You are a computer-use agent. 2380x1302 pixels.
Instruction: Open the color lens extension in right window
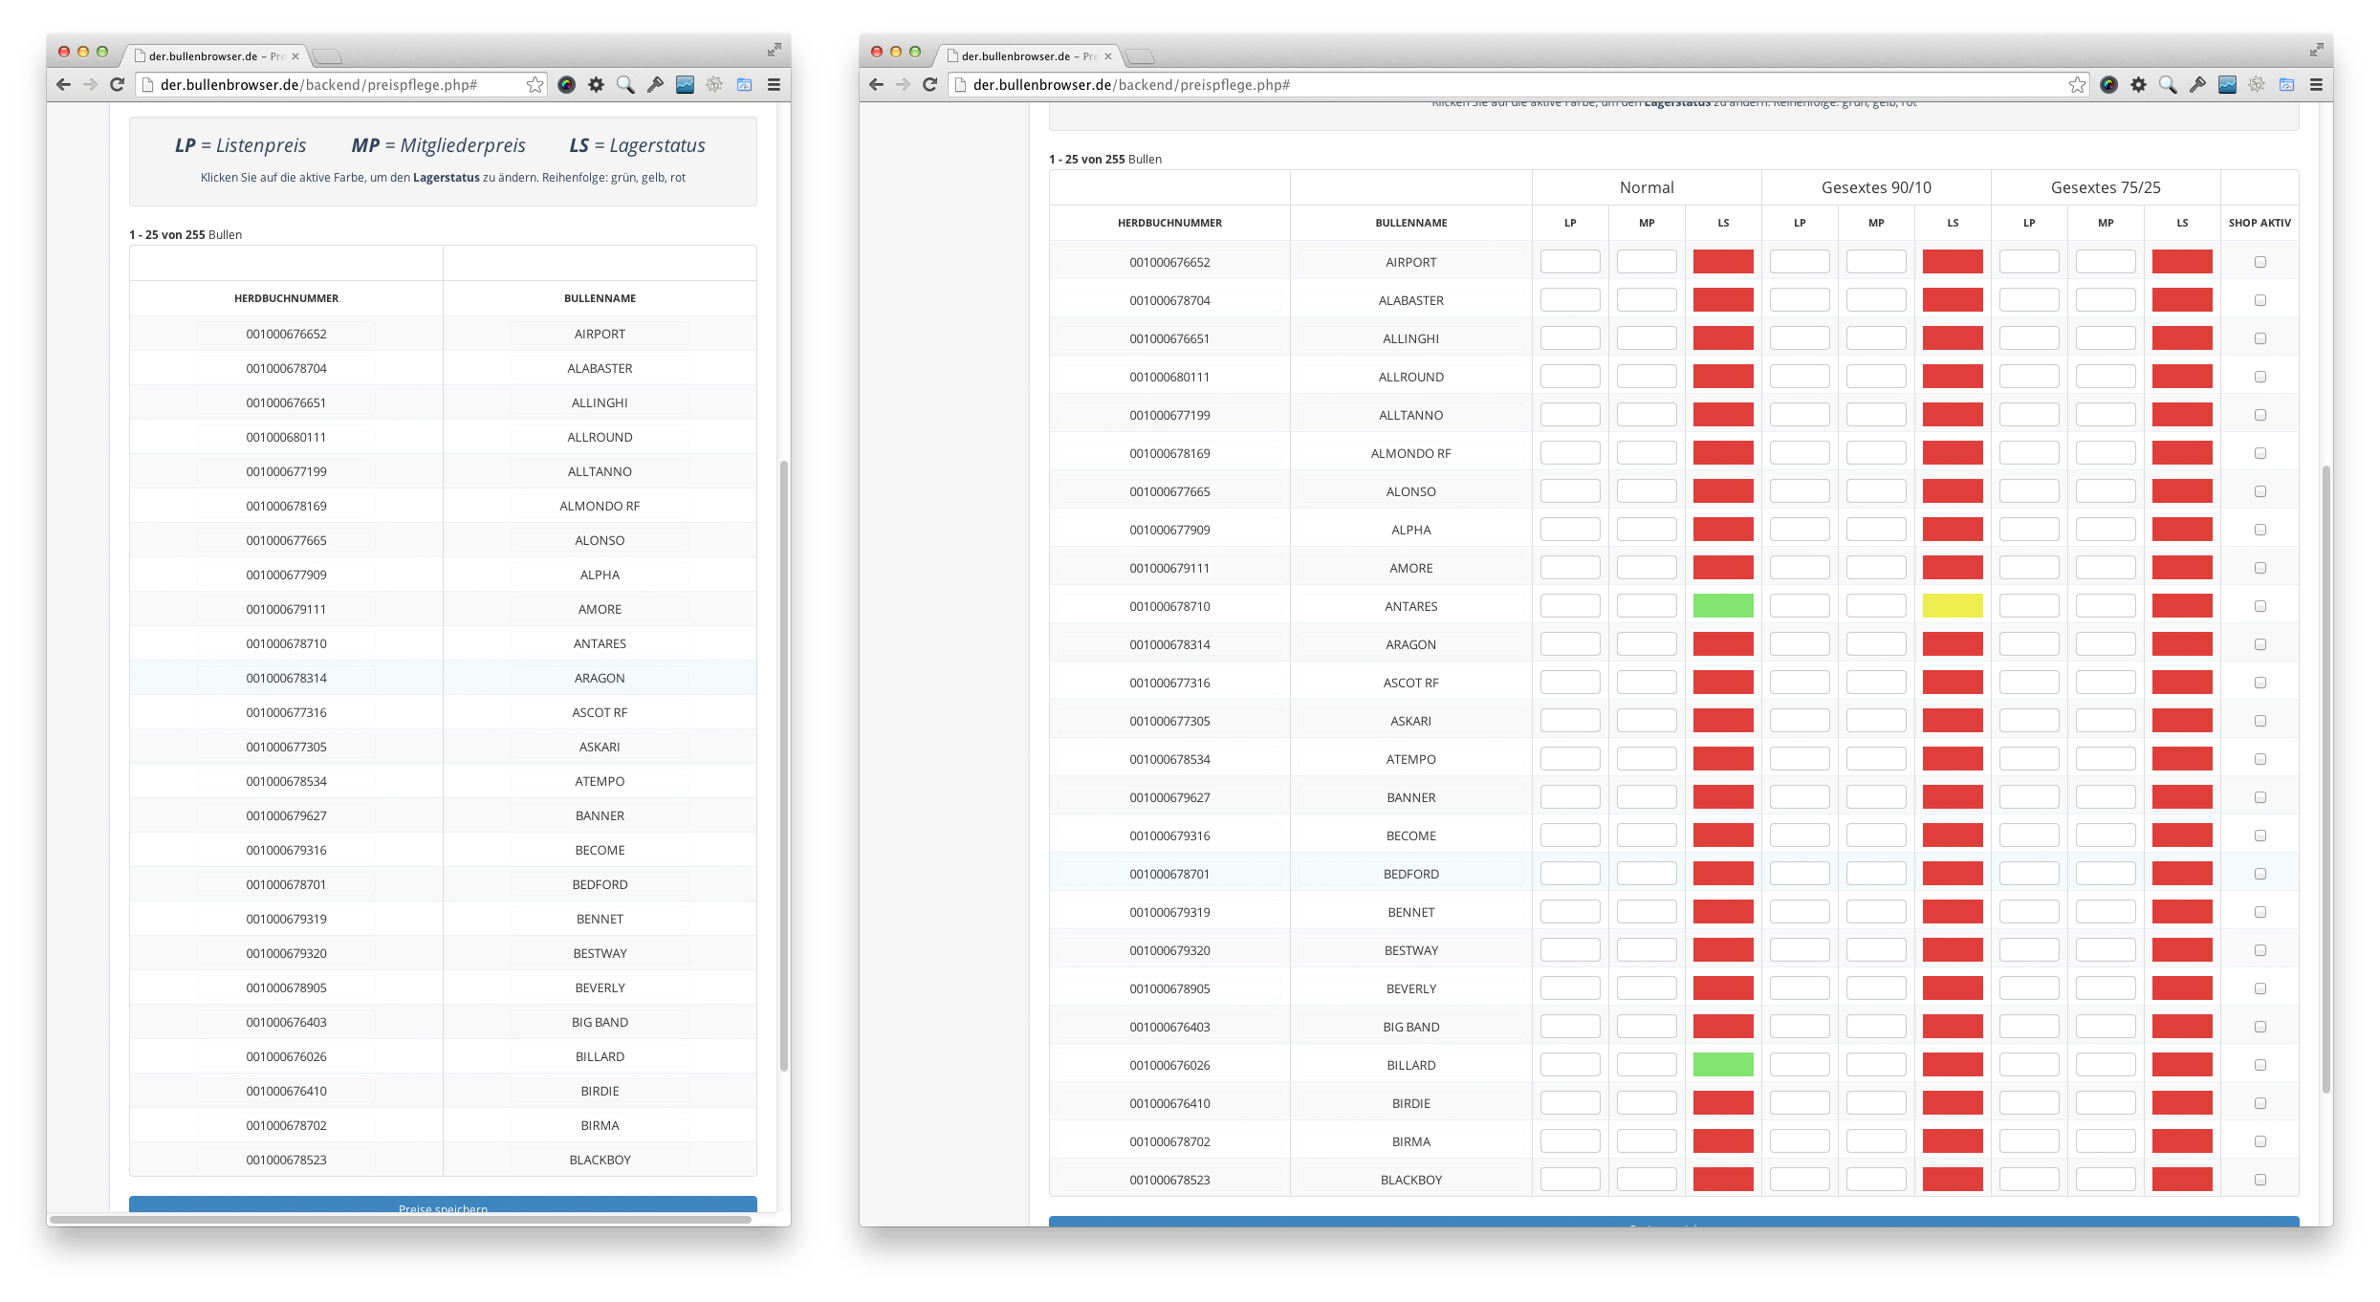pyautogui.click(x=2108, y=85)
